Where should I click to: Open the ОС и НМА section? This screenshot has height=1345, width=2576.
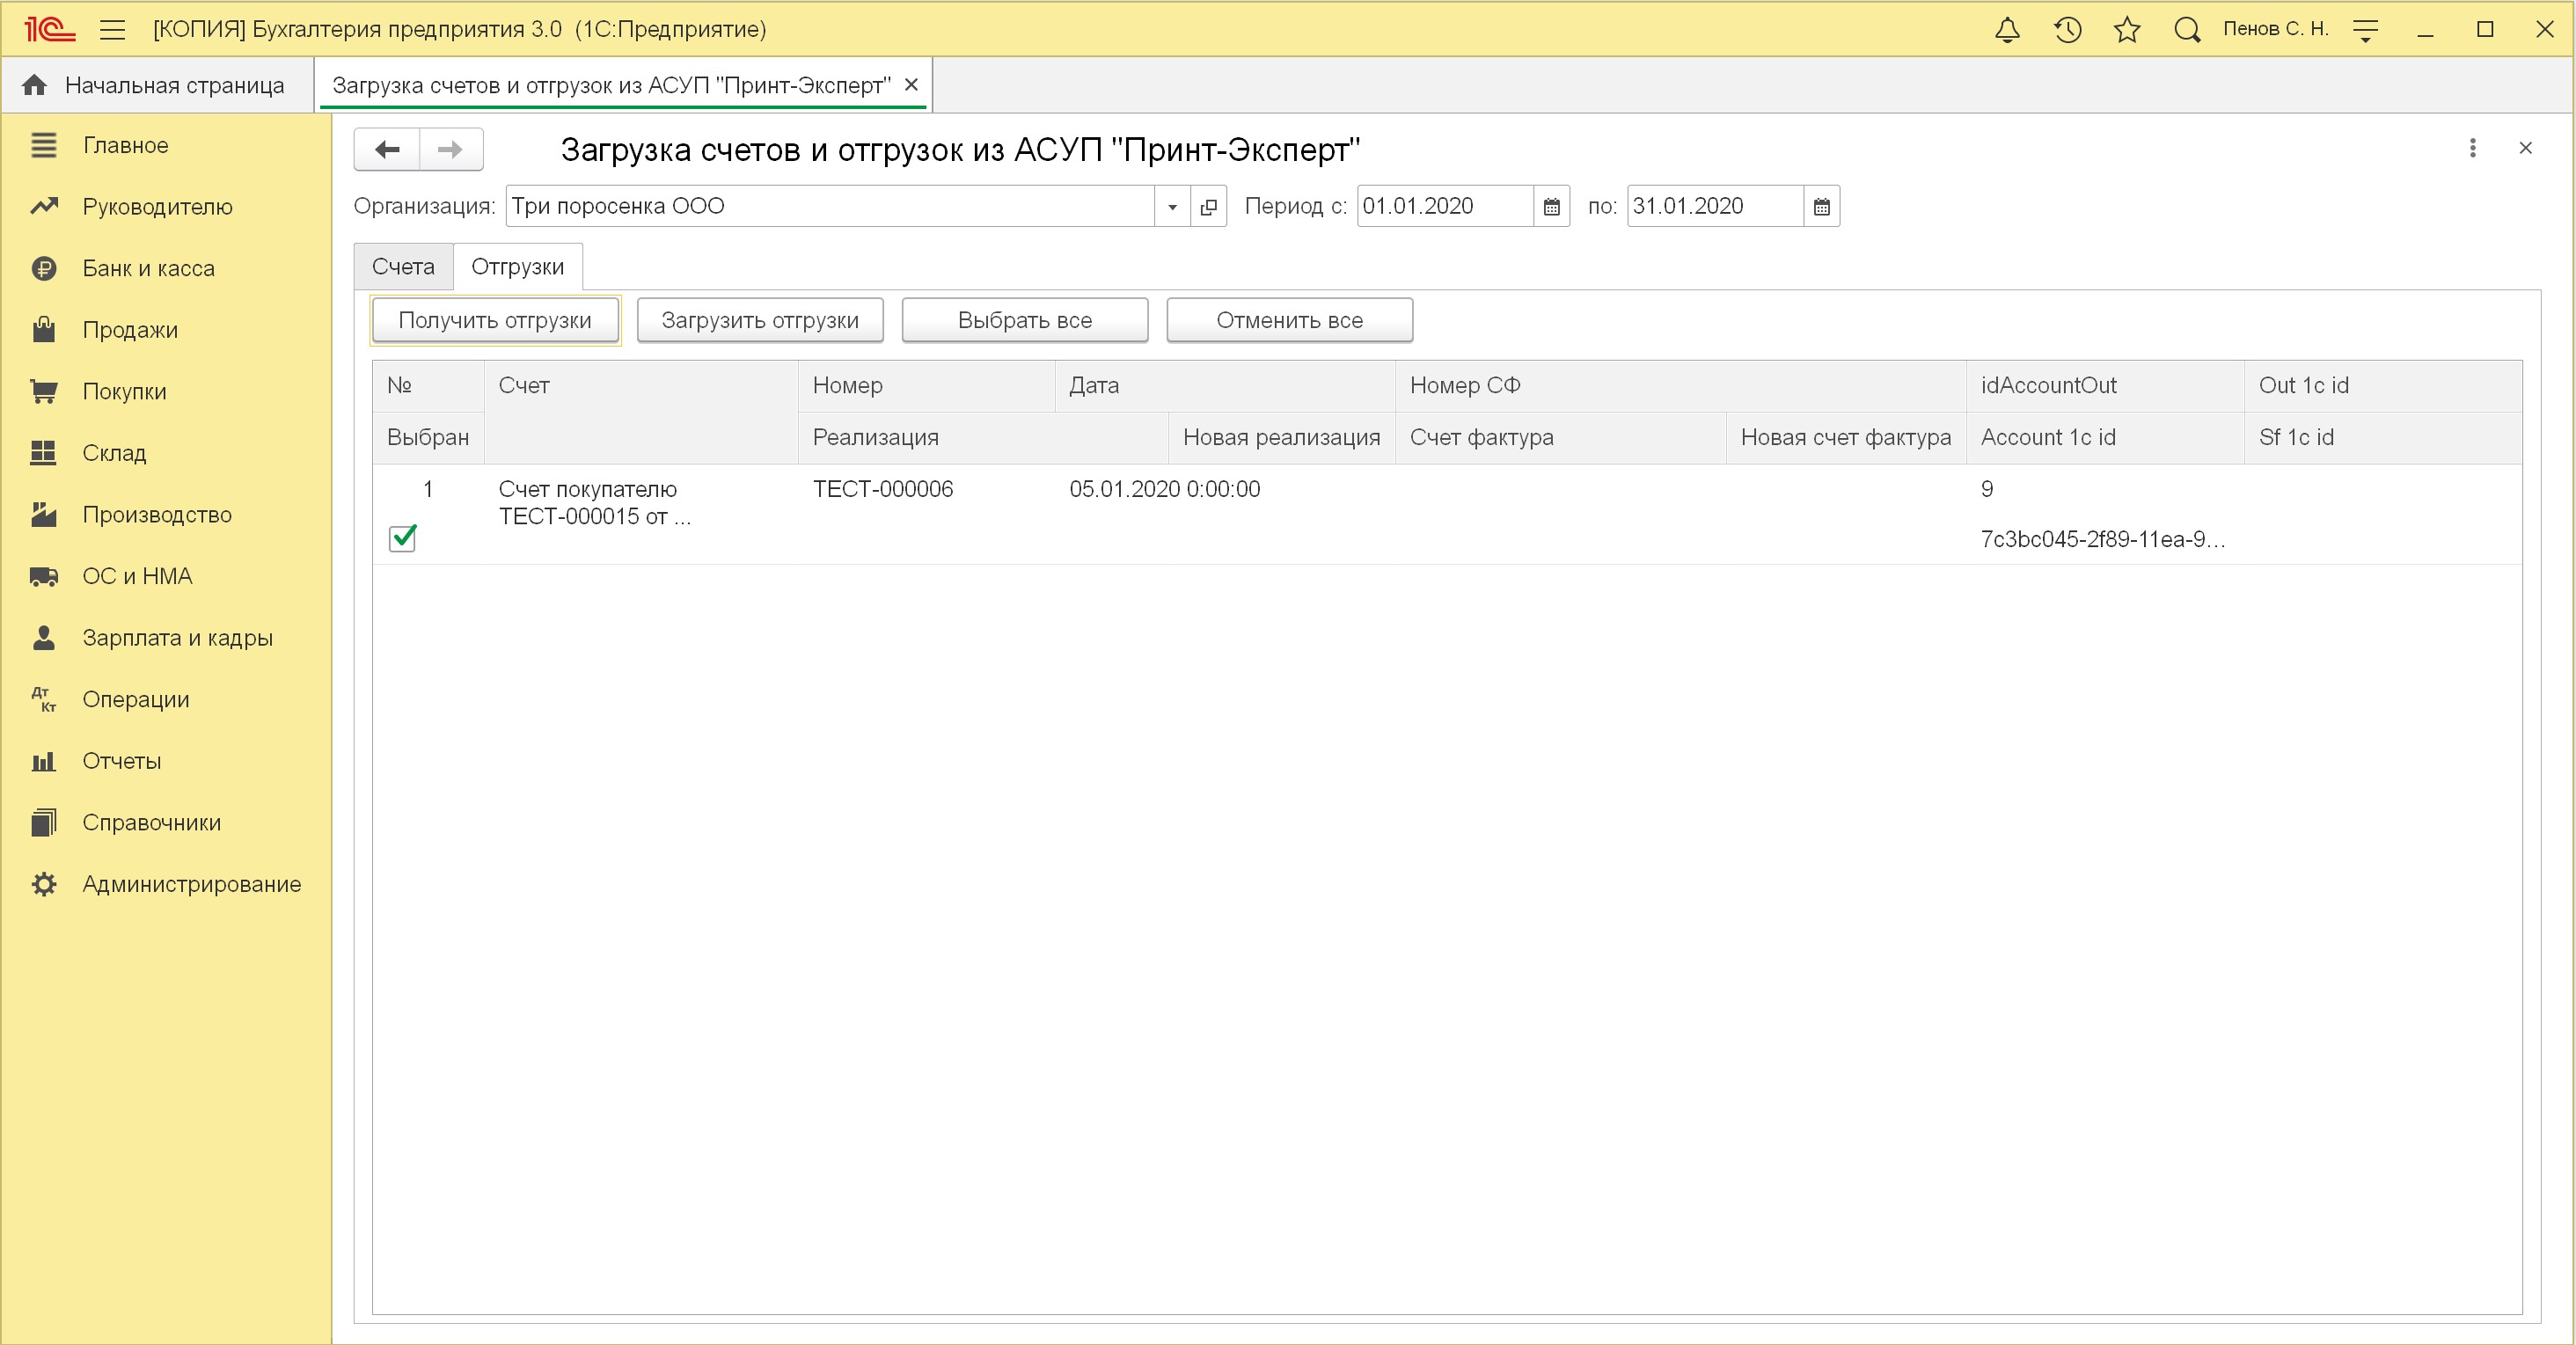tap(165, 576)
